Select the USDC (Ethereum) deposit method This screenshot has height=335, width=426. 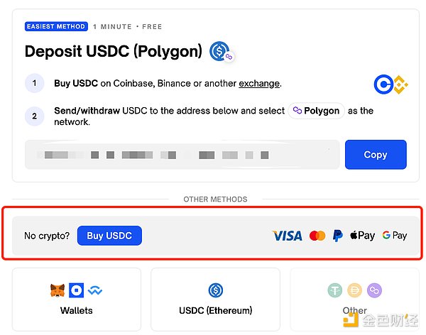(x=216, y=300)
